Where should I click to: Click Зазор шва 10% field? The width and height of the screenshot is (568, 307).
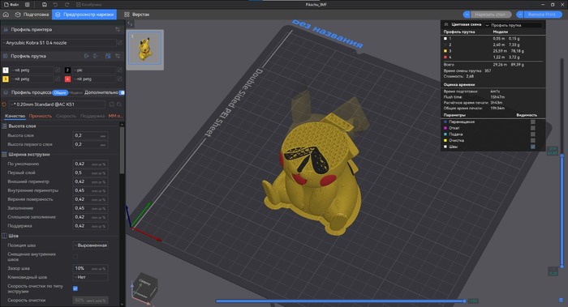[90, 268]
